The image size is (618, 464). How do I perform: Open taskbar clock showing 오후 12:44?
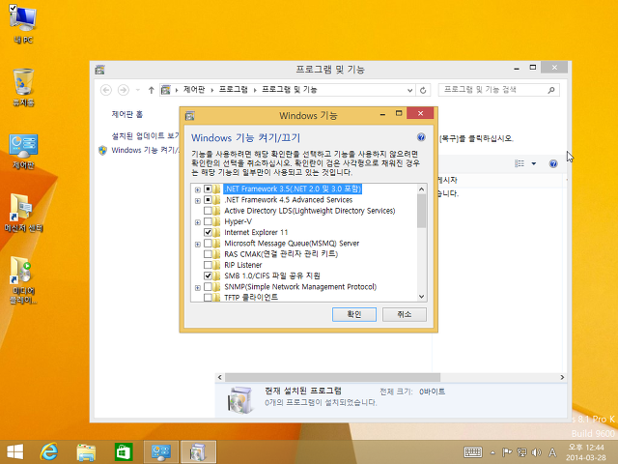tap(587, 452)
